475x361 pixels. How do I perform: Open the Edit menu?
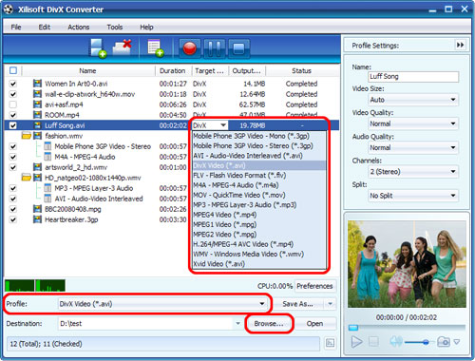[x=45, y=28]
